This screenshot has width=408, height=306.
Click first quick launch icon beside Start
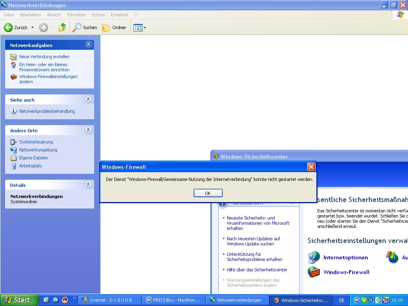pyautogui.click(x=46, y=300)
